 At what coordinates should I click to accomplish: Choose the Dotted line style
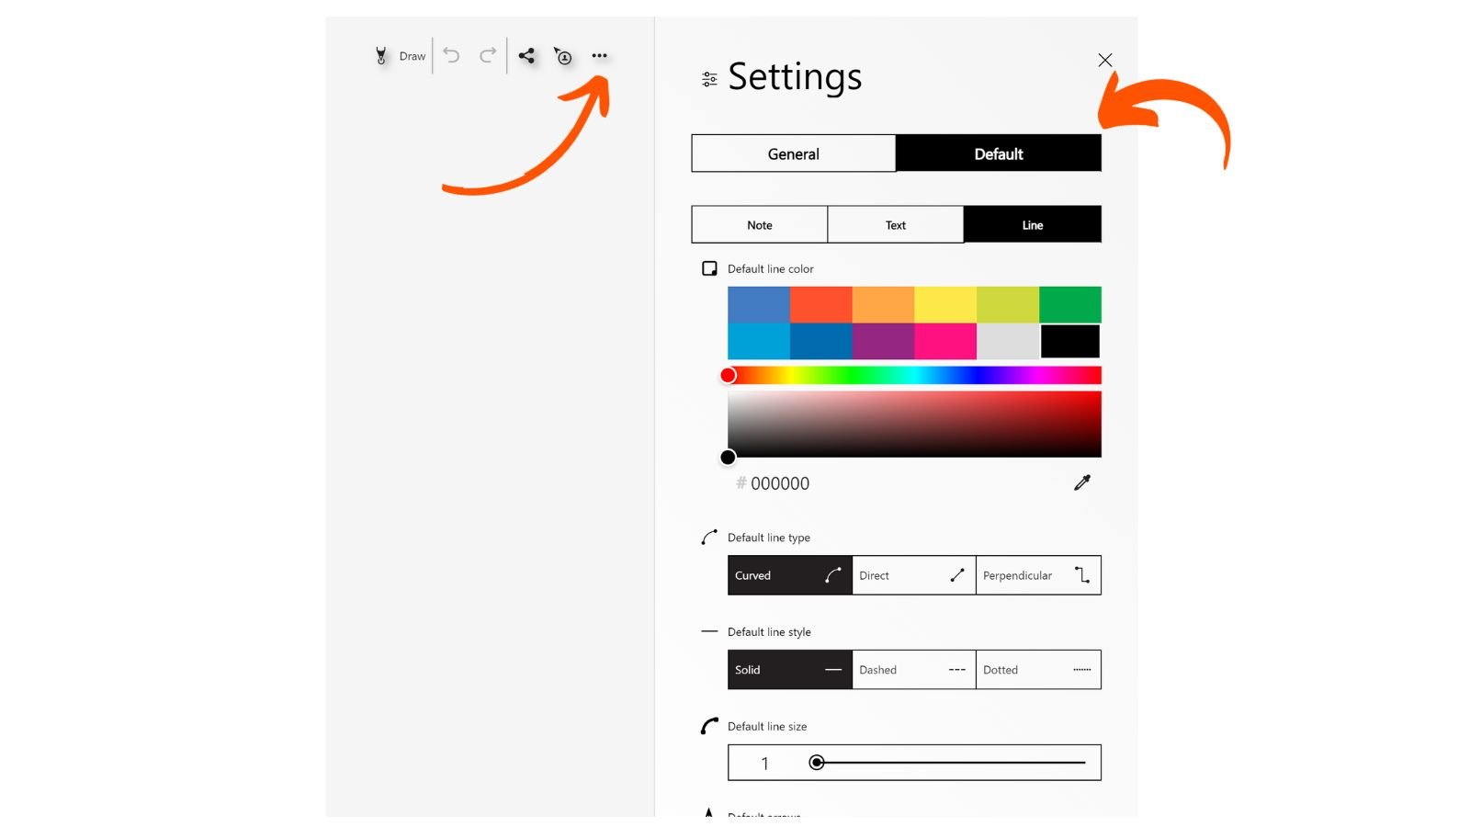[x=1038, y=669]
